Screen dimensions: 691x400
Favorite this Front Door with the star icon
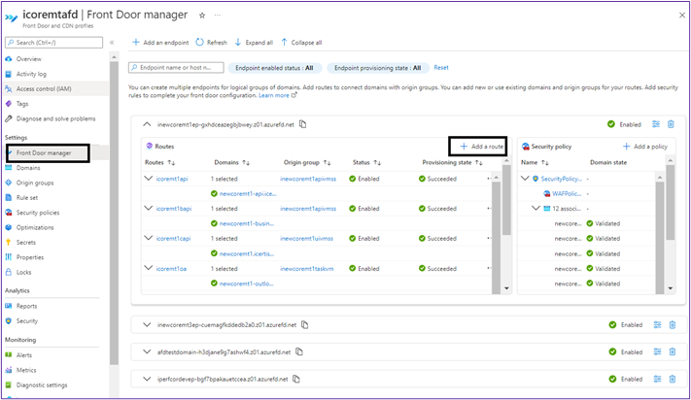(202, 16)
